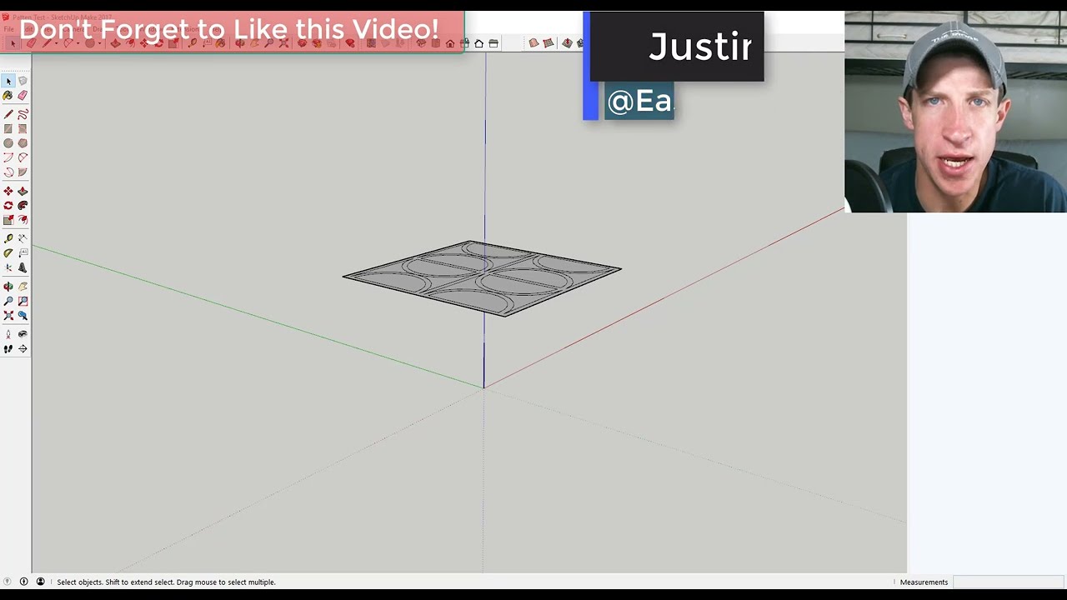The height and width of the screenshot is (600, 1067).
Task: Select the Select arrow tool
Action: click(x=8, y=81)
